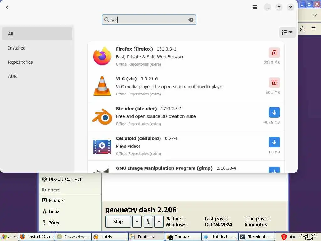Open the Blender logo icon details
Screen dimensions: 321x241
point(102,116)
